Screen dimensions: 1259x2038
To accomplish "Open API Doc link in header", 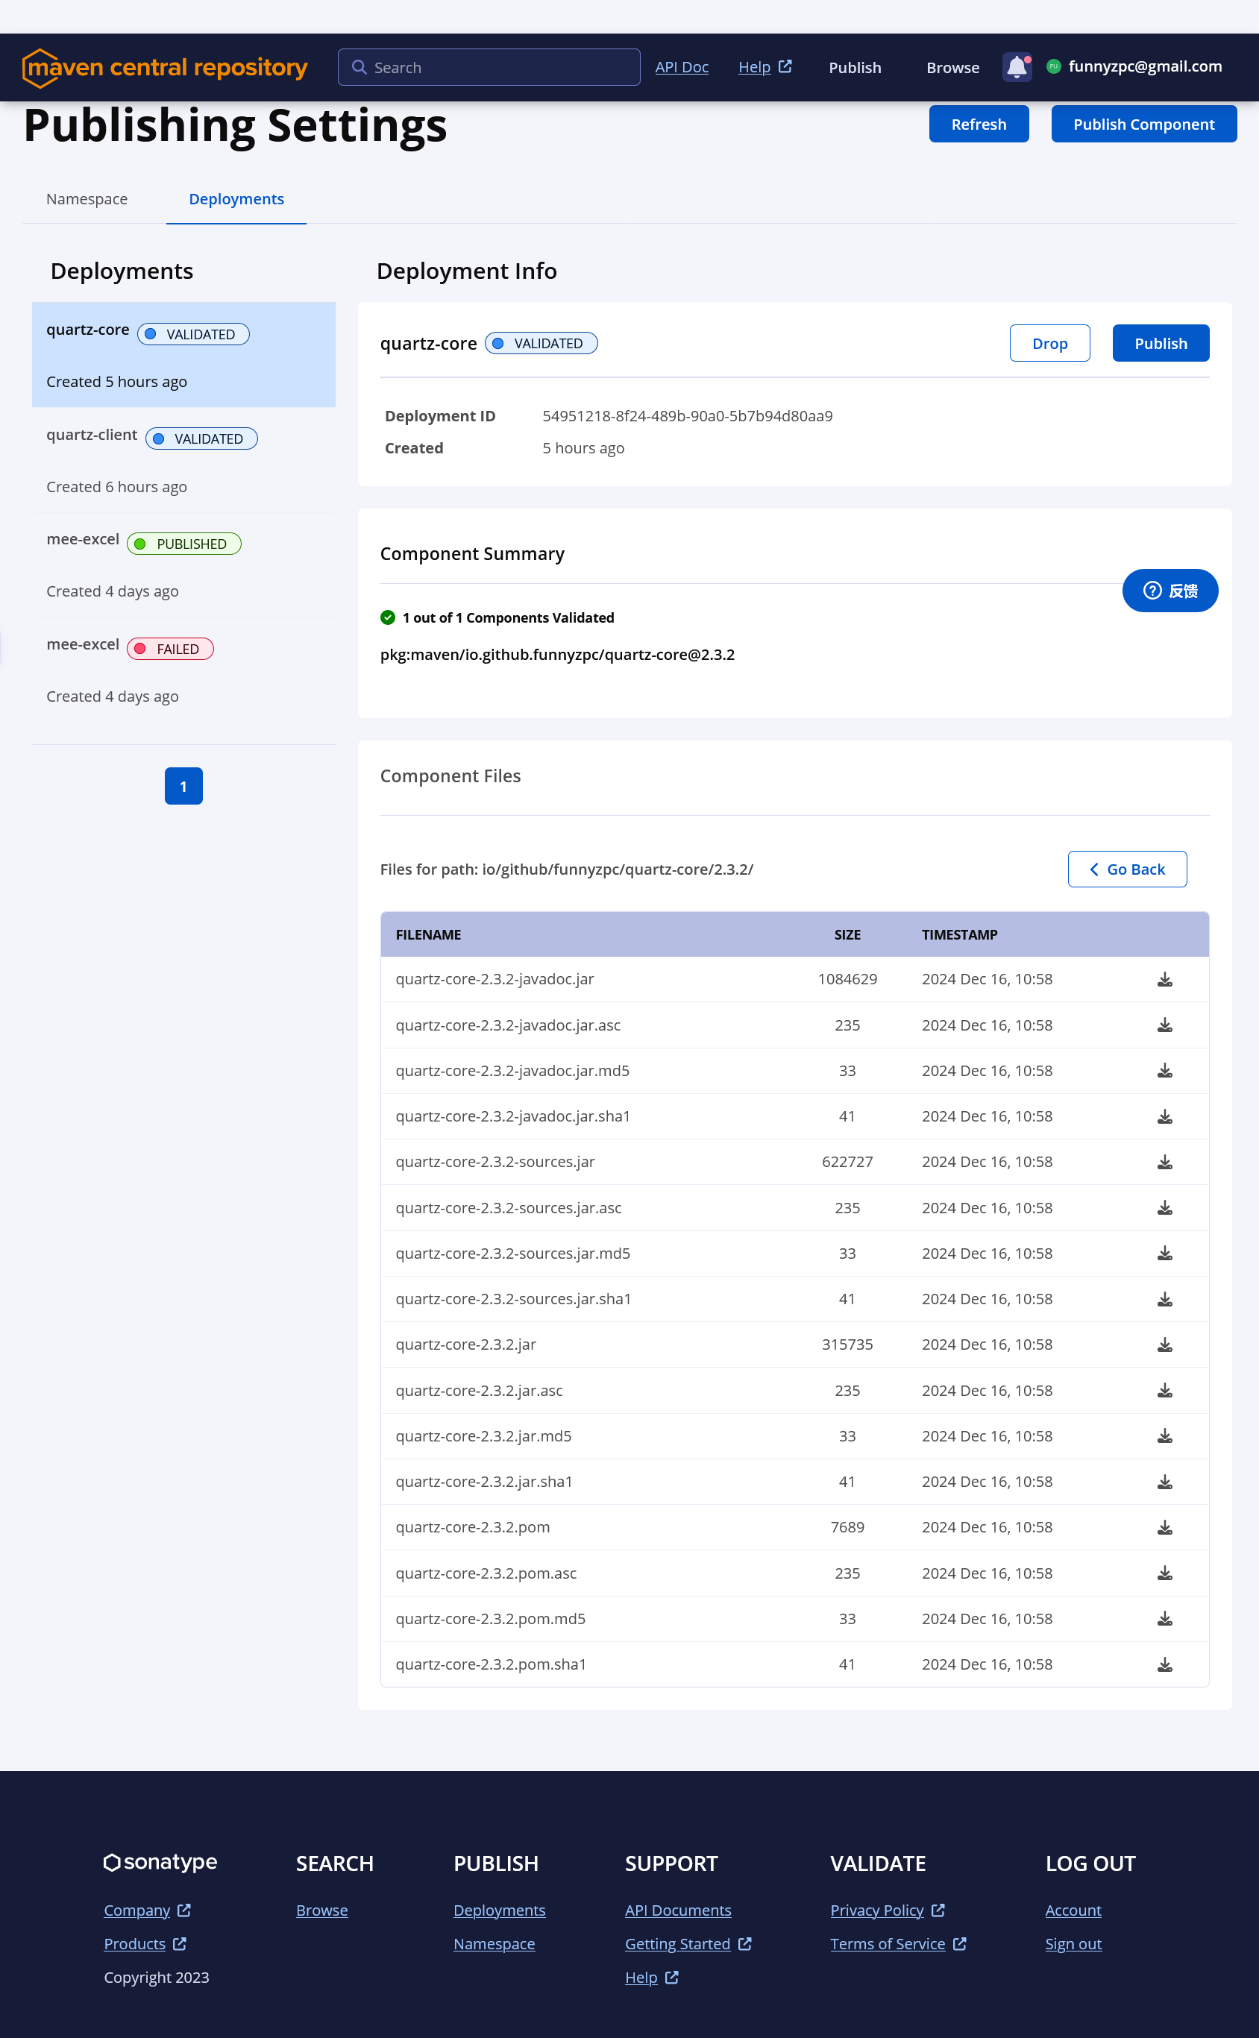I will [x=681, y=67].
